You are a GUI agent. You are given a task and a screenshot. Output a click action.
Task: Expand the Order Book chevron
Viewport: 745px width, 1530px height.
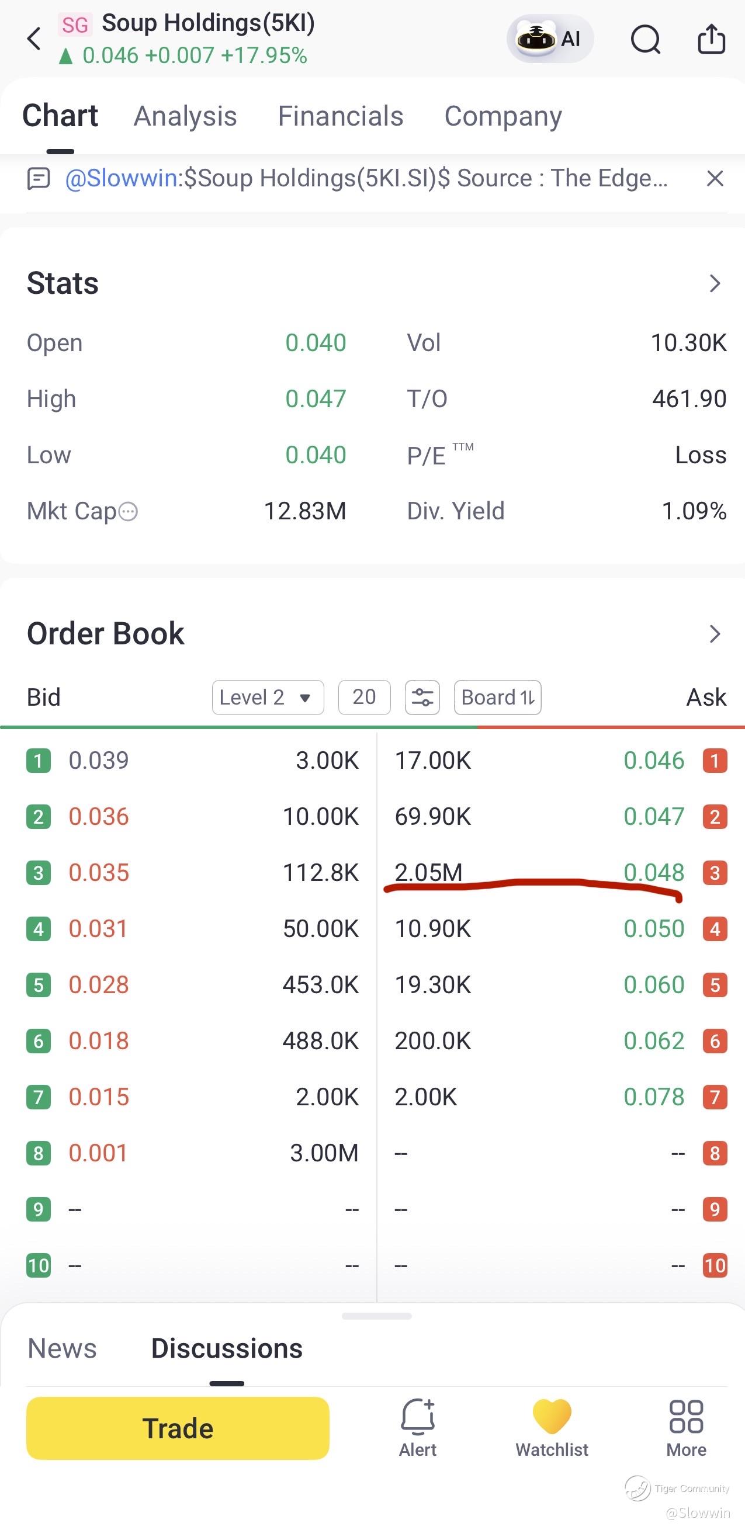coord(715,634)
